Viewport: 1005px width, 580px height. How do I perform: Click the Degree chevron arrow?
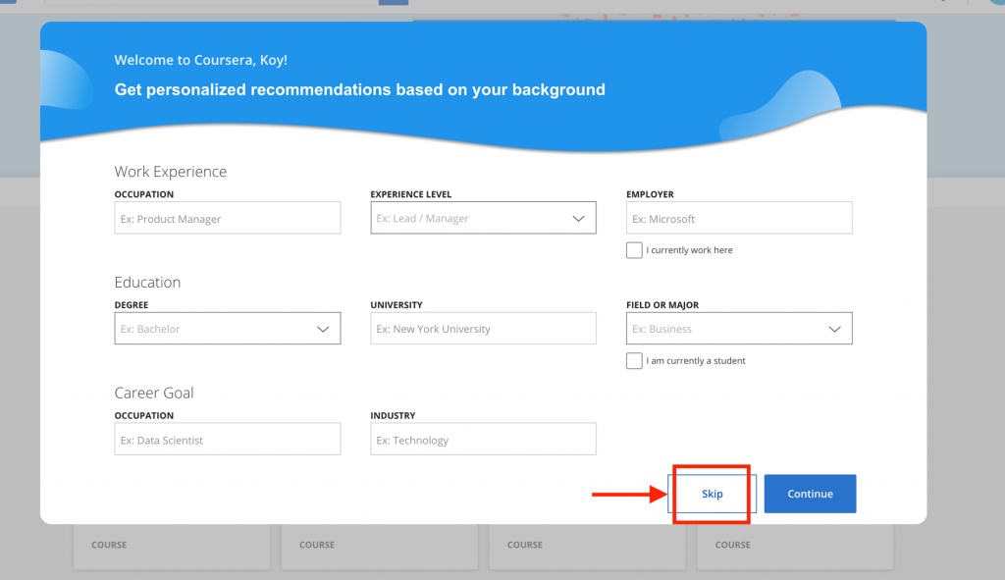click(x=323, y=329)
